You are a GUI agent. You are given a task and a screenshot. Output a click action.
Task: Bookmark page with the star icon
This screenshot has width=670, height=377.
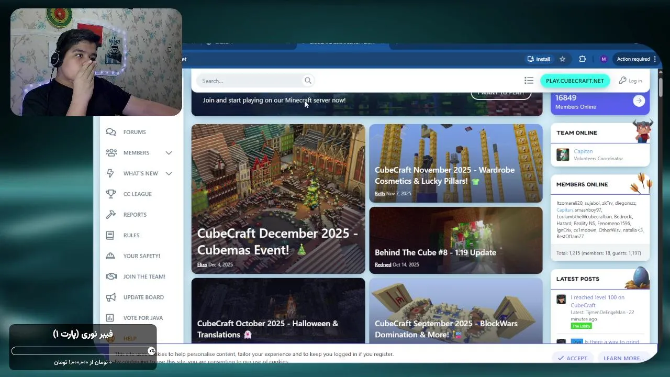tap(563, 59)
